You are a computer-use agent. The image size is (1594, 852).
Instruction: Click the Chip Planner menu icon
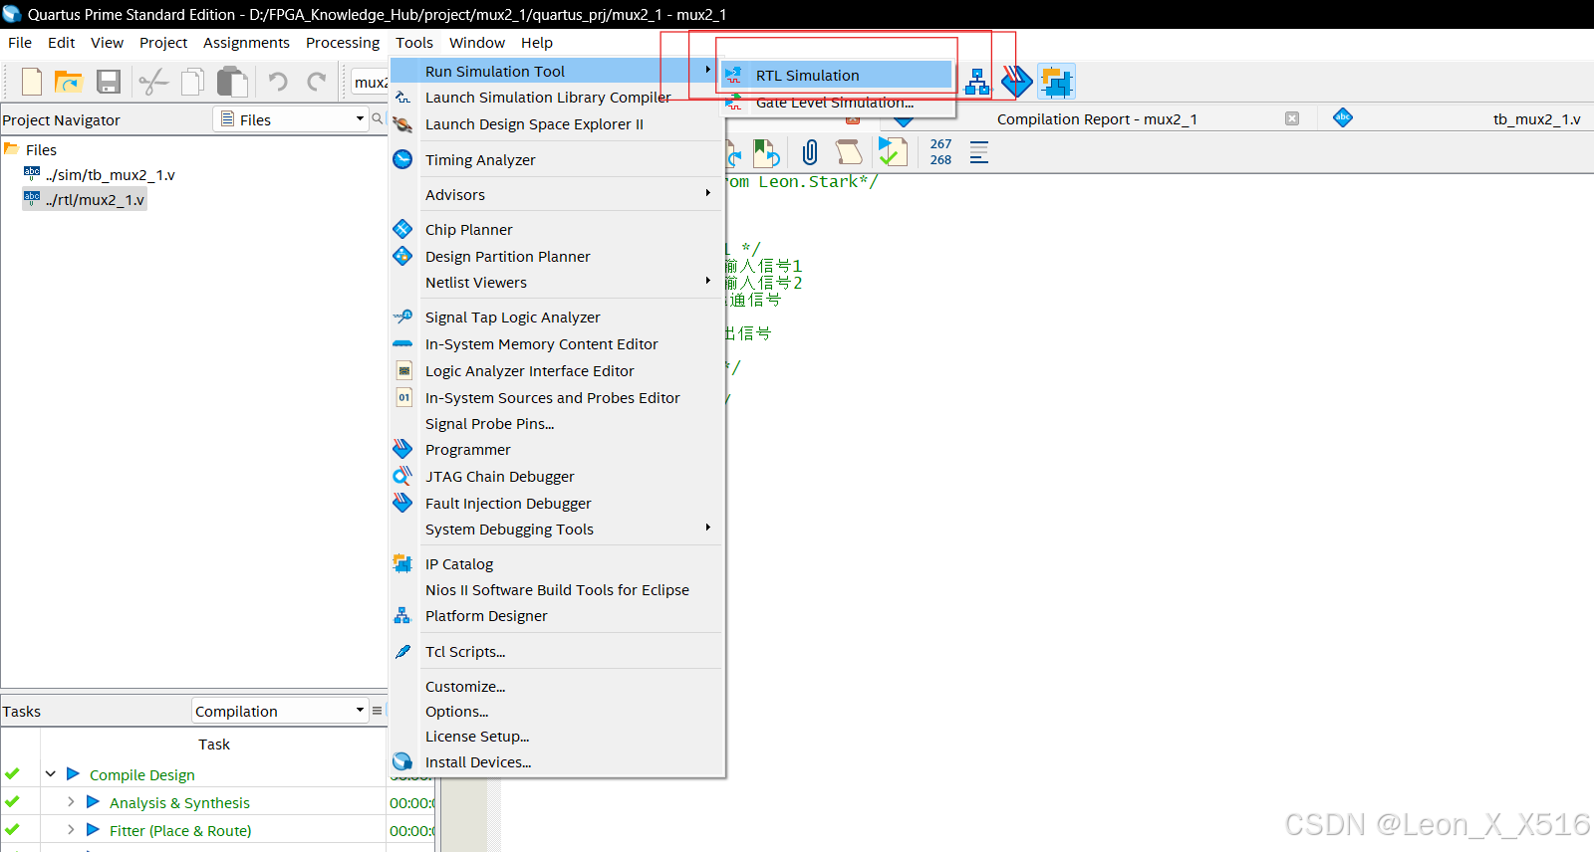pyautogui.click(x=402, y=229)
